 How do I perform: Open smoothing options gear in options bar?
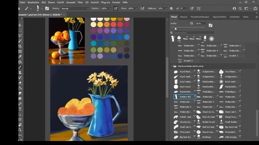pos(171,8)
